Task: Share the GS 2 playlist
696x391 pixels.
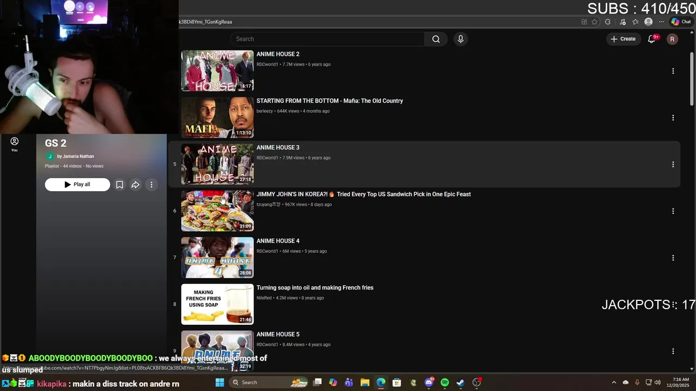Action: click(135, 185)
